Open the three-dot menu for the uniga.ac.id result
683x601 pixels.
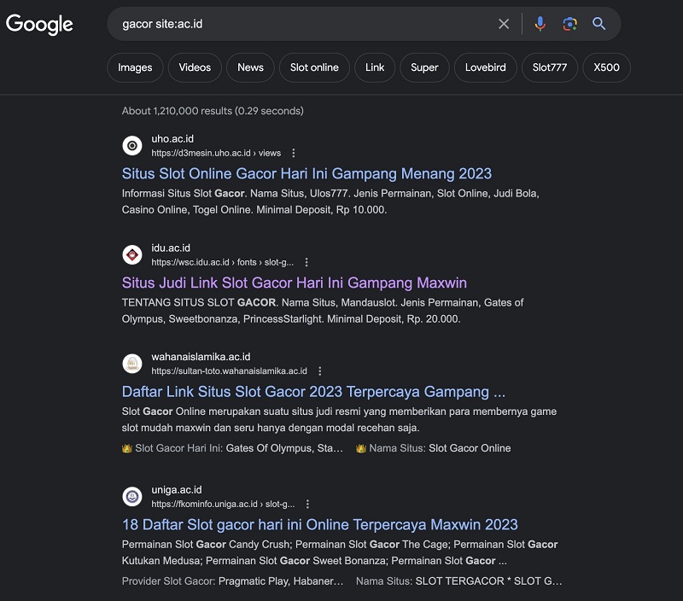[307, 504]
